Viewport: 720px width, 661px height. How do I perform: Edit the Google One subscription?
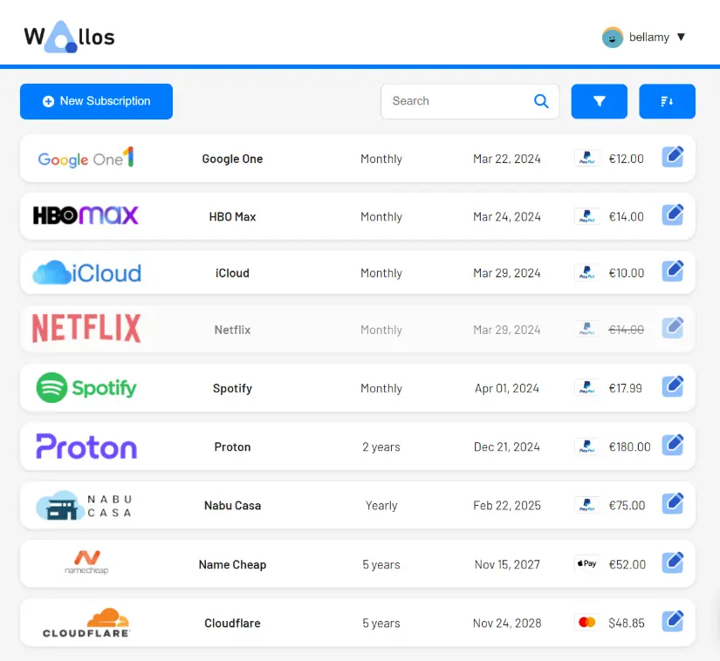673,157
